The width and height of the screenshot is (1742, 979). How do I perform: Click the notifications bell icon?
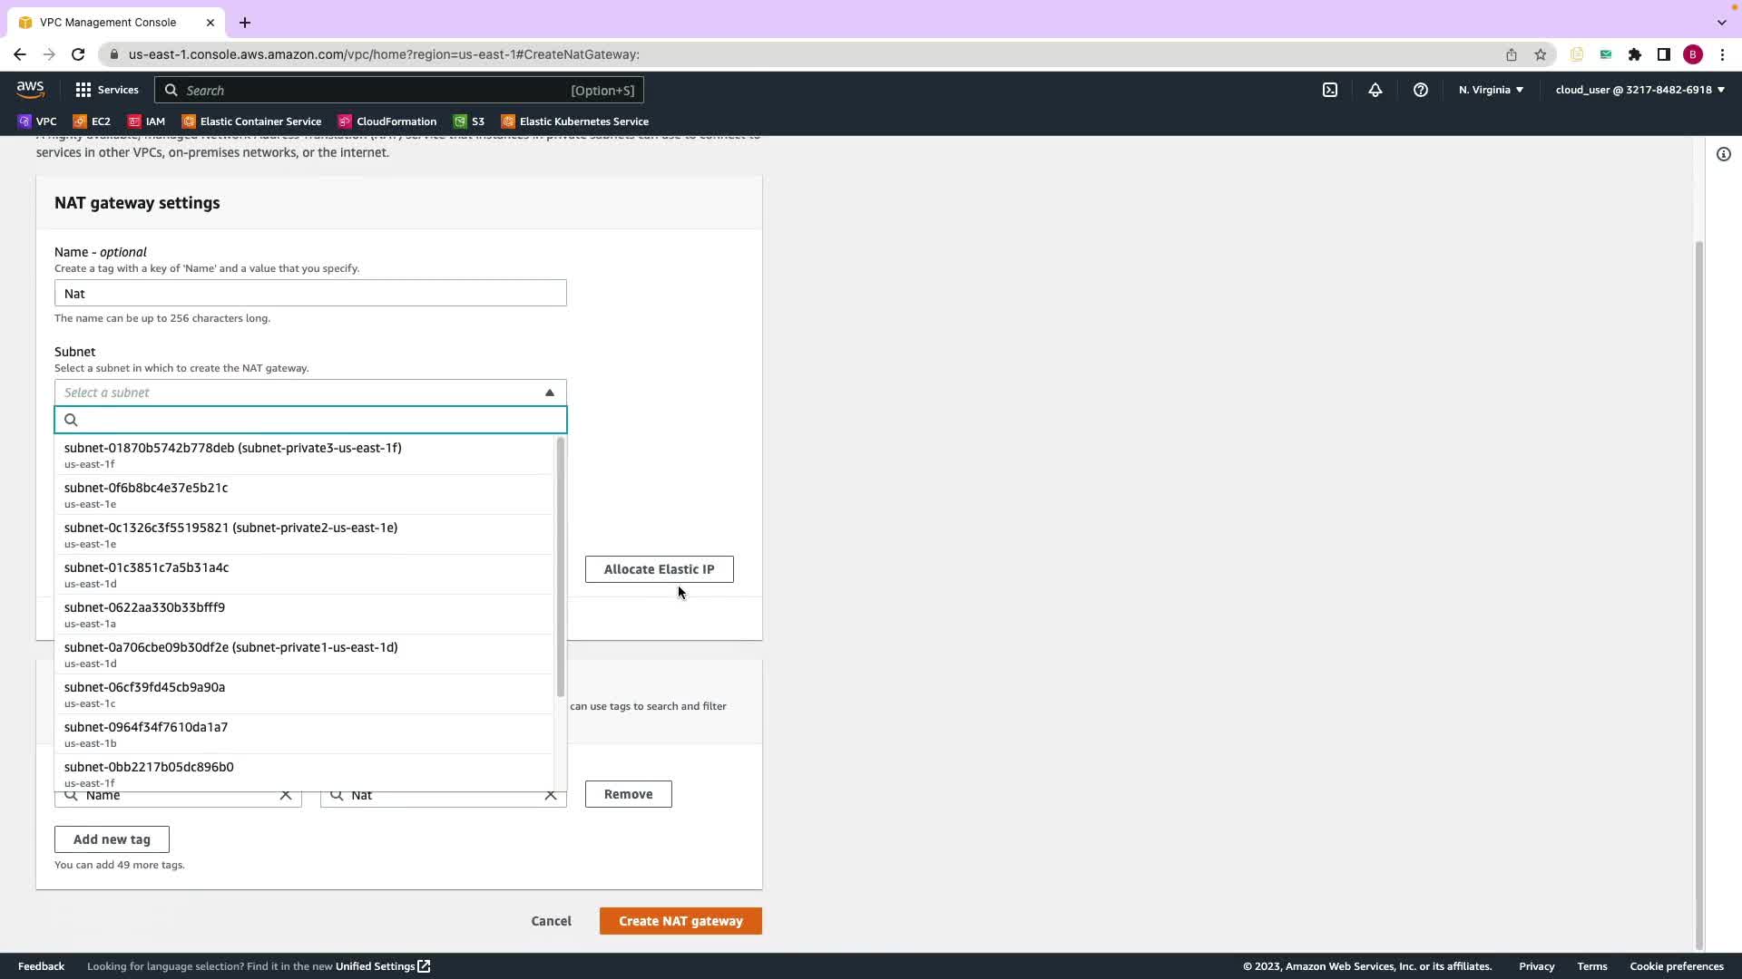1375,90
